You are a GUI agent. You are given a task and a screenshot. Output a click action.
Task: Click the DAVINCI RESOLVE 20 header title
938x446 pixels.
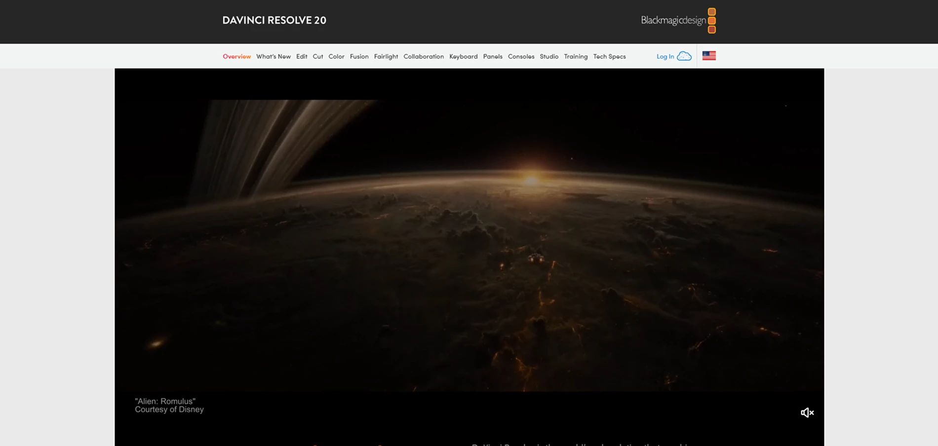point(274,20)
